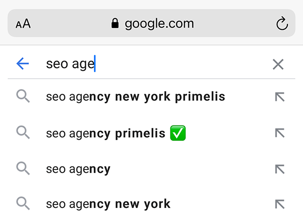Viewport: 303px width, 224px height.
Task: Go back using the blue arrow
Action: (x=23, y=64)
